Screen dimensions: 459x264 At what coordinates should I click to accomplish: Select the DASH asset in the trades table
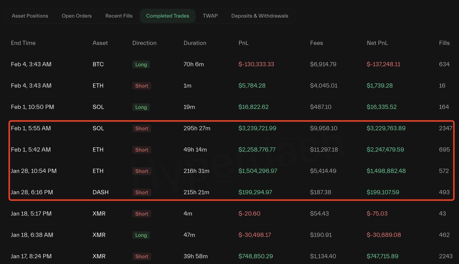point(101,193)
